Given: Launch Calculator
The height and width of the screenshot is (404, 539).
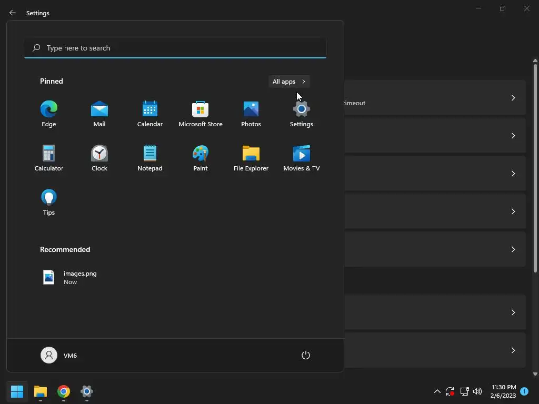Looking at the screenshot, I should click(x=49, y=158).
